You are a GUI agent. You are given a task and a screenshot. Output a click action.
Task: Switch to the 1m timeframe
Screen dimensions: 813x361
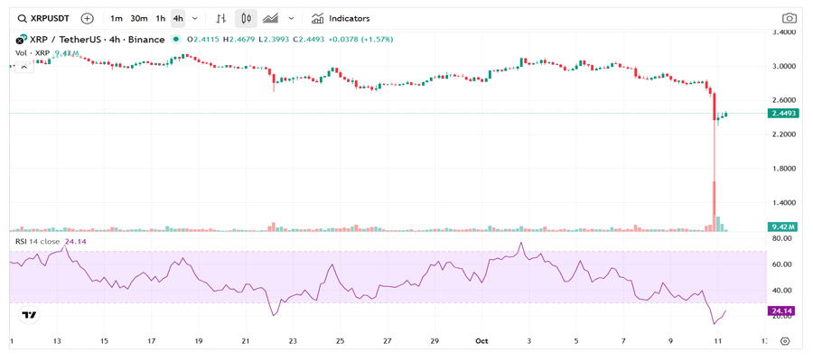click(x=117, y=18)
